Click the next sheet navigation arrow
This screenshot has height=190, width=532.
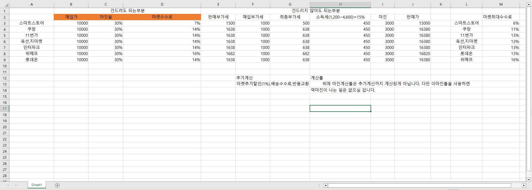(x=16, y=185)
